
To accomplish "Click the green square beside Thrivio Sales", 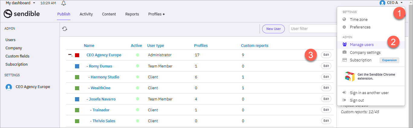I will [77, 121].
